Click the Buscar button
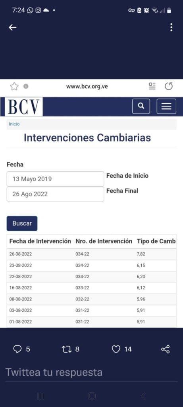 [22, 223]
